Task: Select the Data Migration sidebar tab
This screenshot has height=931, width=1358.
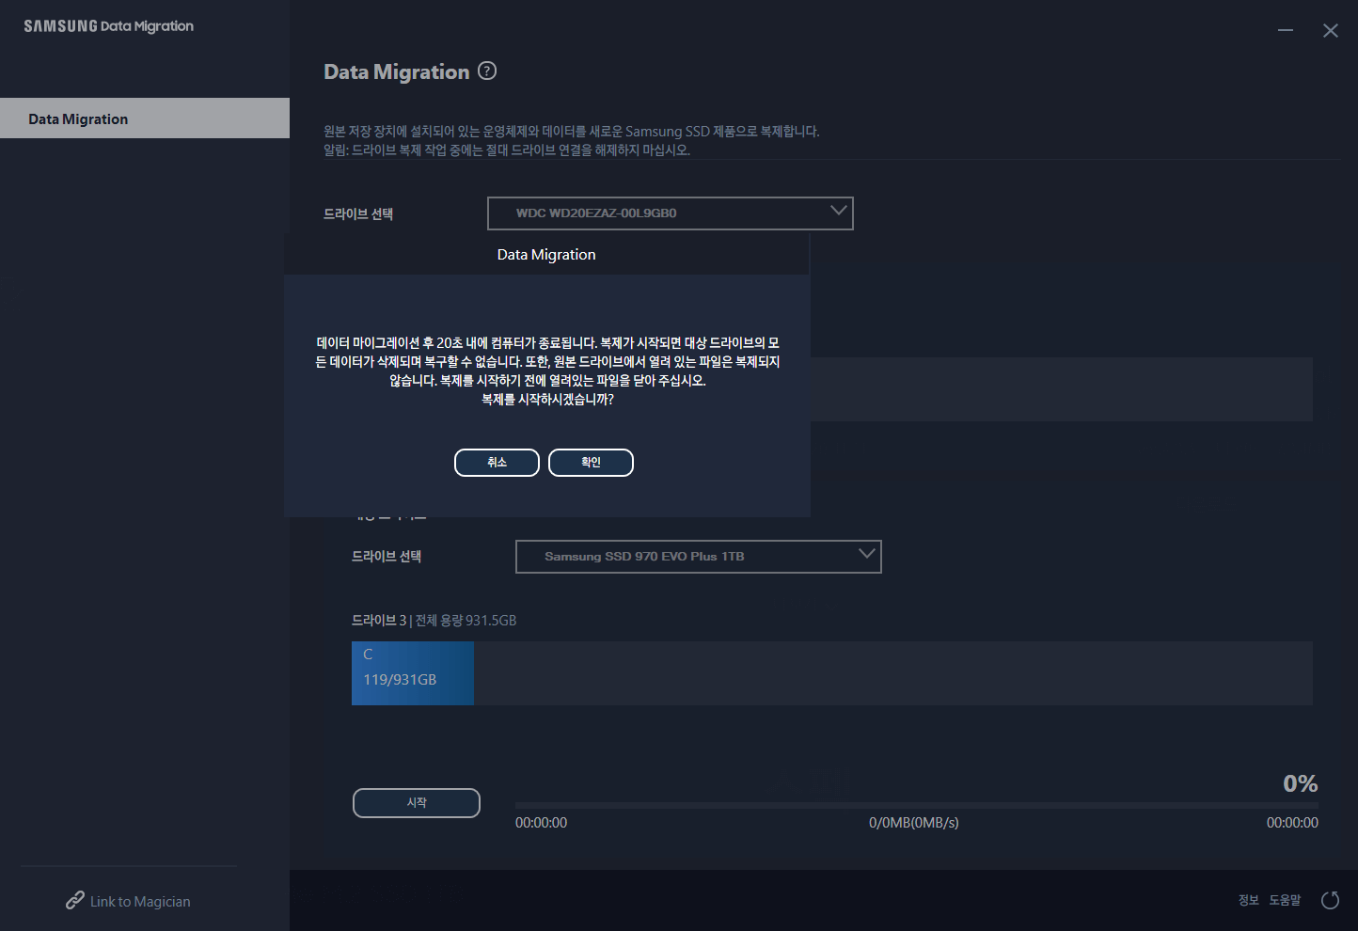Action: [145, 118]
